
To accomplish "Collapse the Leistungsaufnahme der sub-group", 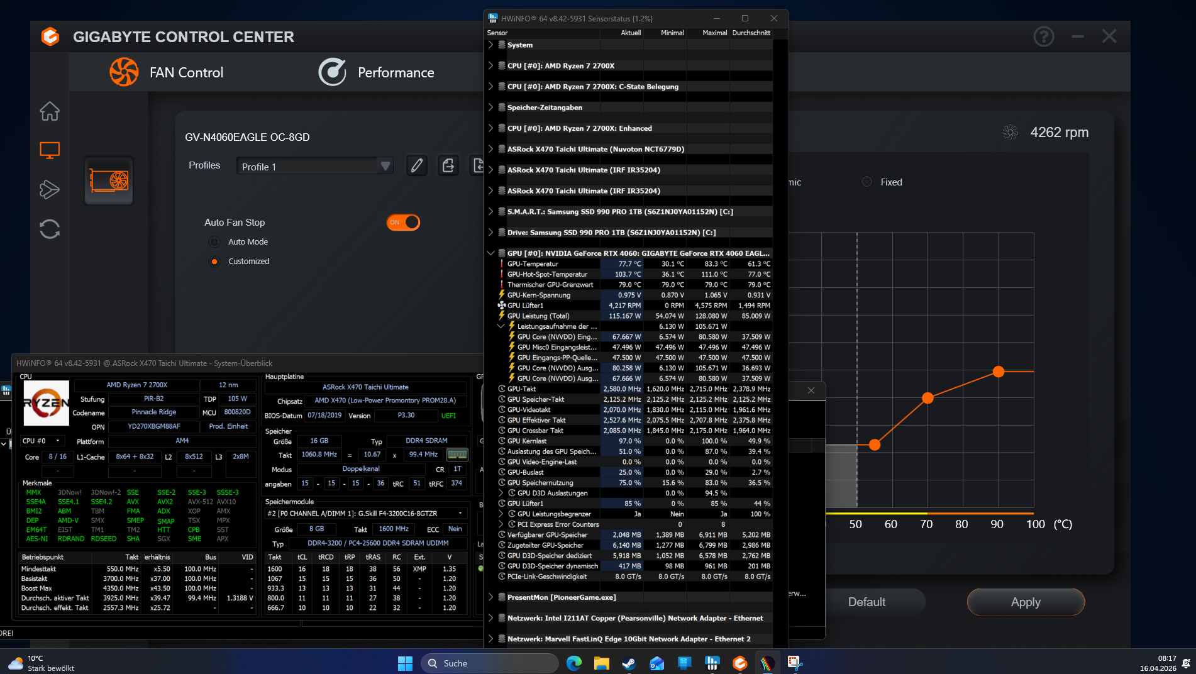I will tap(501, 326).
